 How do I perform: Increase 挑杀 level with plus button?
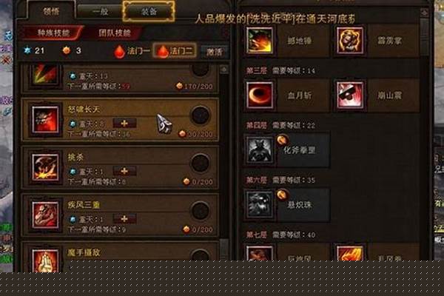click(124, 171)
